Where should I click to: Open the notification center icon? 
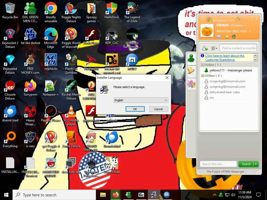coord(258,195)
